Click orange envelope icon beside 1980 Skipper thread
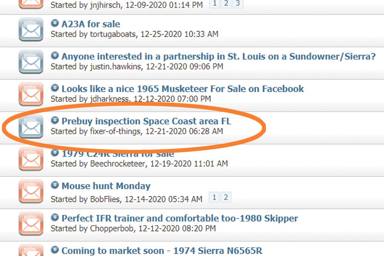Viewport: 384px width, 256px height. click(31, 224)
